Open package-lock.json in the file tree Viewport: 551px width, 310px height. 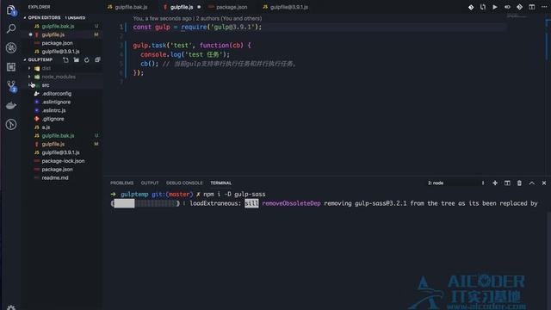tap(63, 161)
